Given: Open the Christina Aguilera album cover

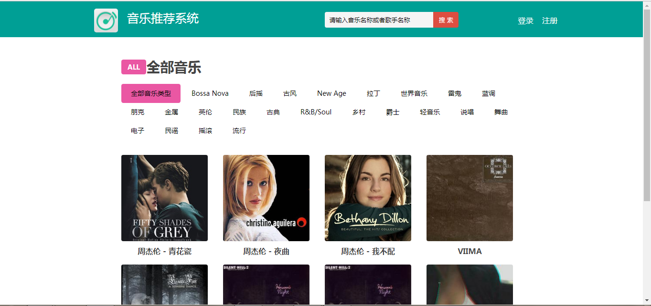Looking at the screenshot, I should pyautogui.click(x=266, y=198).
